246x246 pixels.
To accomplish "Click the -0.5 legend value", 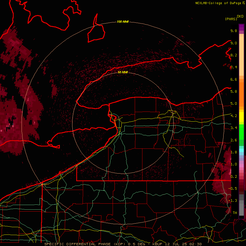I will pos(233,188).
